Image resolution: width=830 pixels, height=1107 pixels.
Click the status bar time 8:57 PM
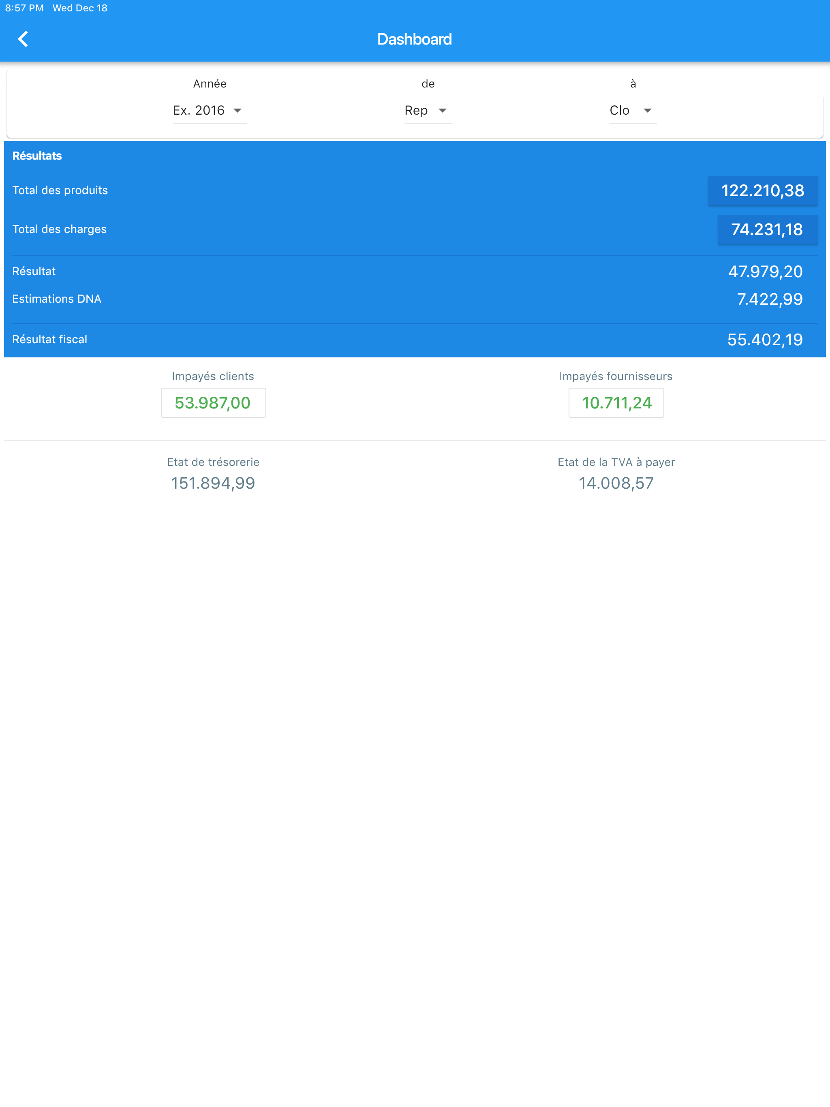pyautogui.click(x=24, y=8)
